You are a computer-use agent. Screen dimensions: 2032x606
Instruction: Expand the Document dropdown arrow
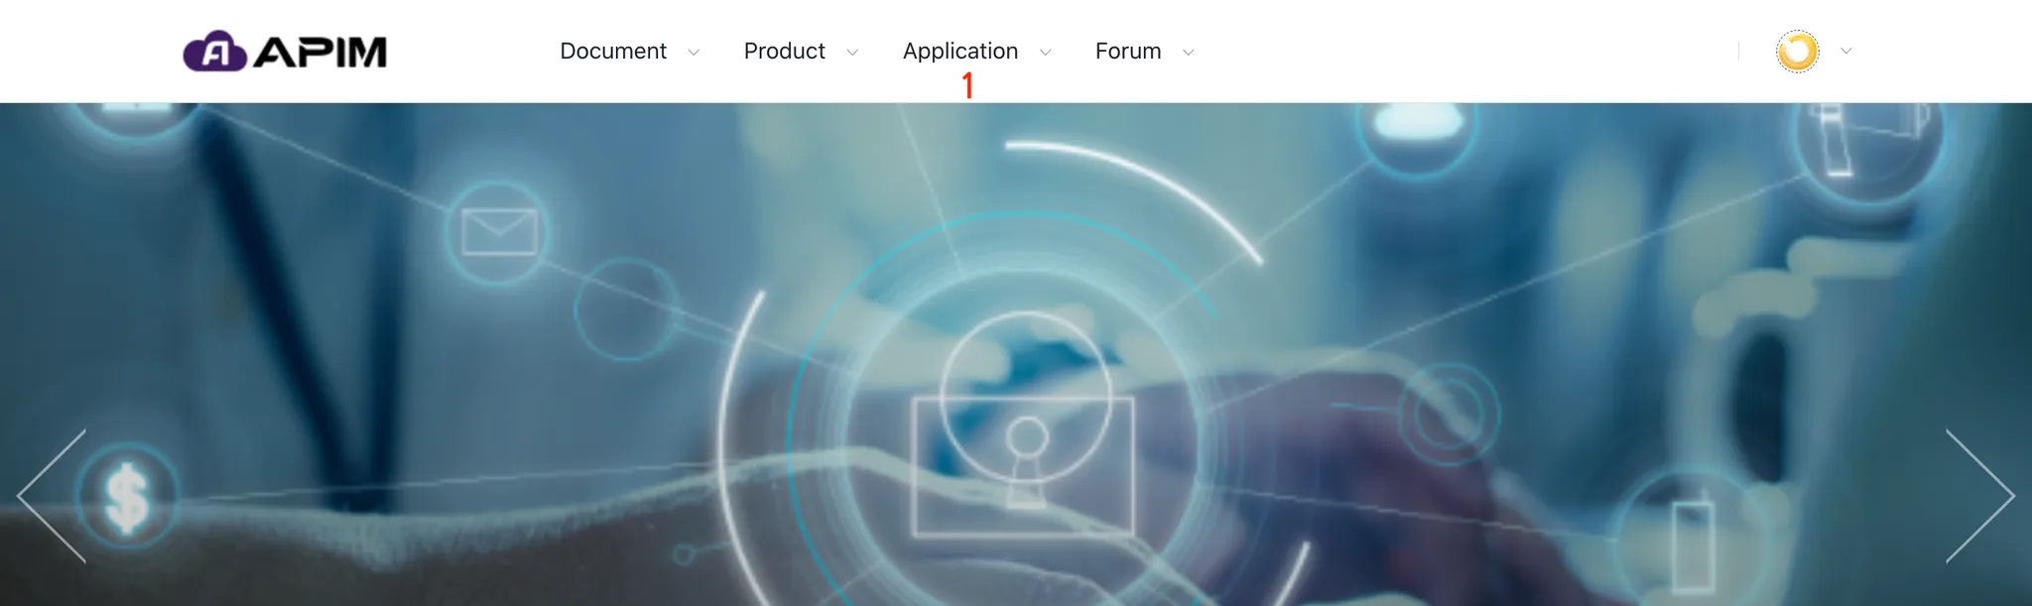coord(694,53)
